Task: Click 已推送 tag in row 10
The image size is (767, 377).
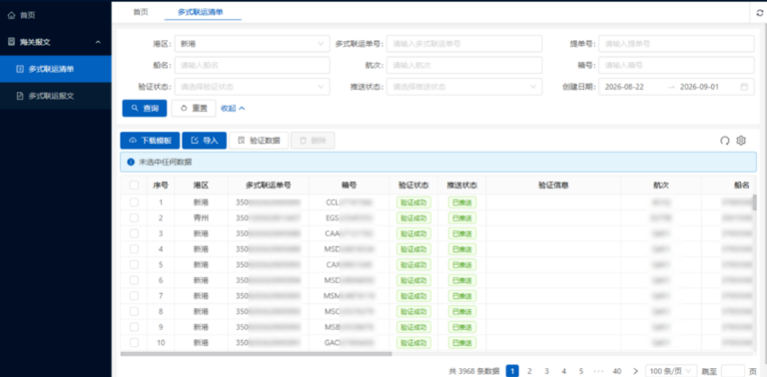Action: tap(461, 342)
